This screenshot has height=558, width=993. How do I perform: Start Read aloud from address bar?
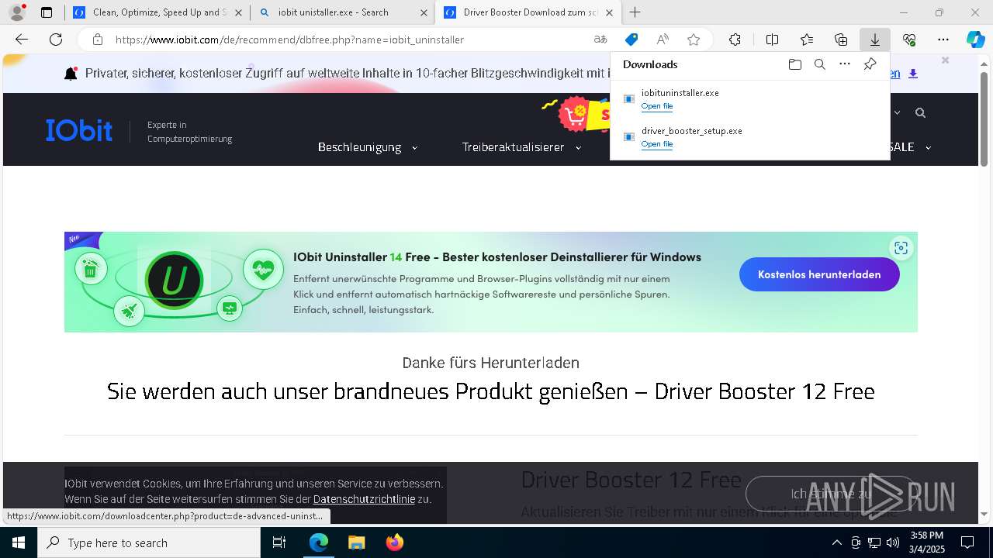(x=663, y=40)
